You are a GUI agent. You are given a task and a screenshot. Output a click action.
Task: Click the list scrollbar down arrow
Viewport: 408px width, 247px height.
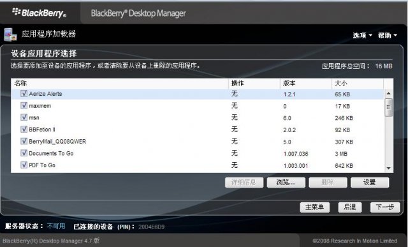[x=389, y=168]
